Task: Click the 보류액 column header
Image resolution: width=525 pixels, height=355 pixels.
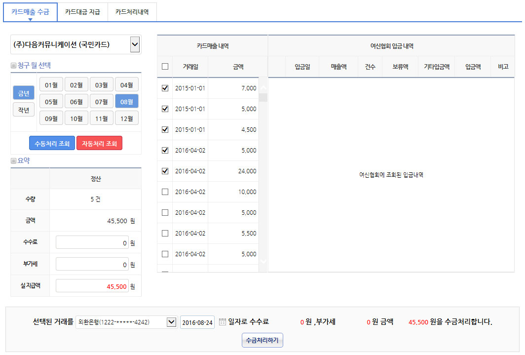Action: click(400, 67)
